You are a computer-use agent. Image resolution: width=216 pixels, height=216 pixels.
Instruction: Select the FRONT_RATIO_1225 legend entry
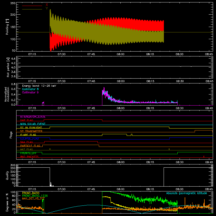[x=35, y=196]
